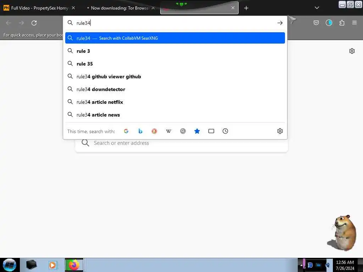Image resolution: width=363 pixels, height=272 pixels.
Task: Open the black folder taskbar icon
Action: click(31, 265)
